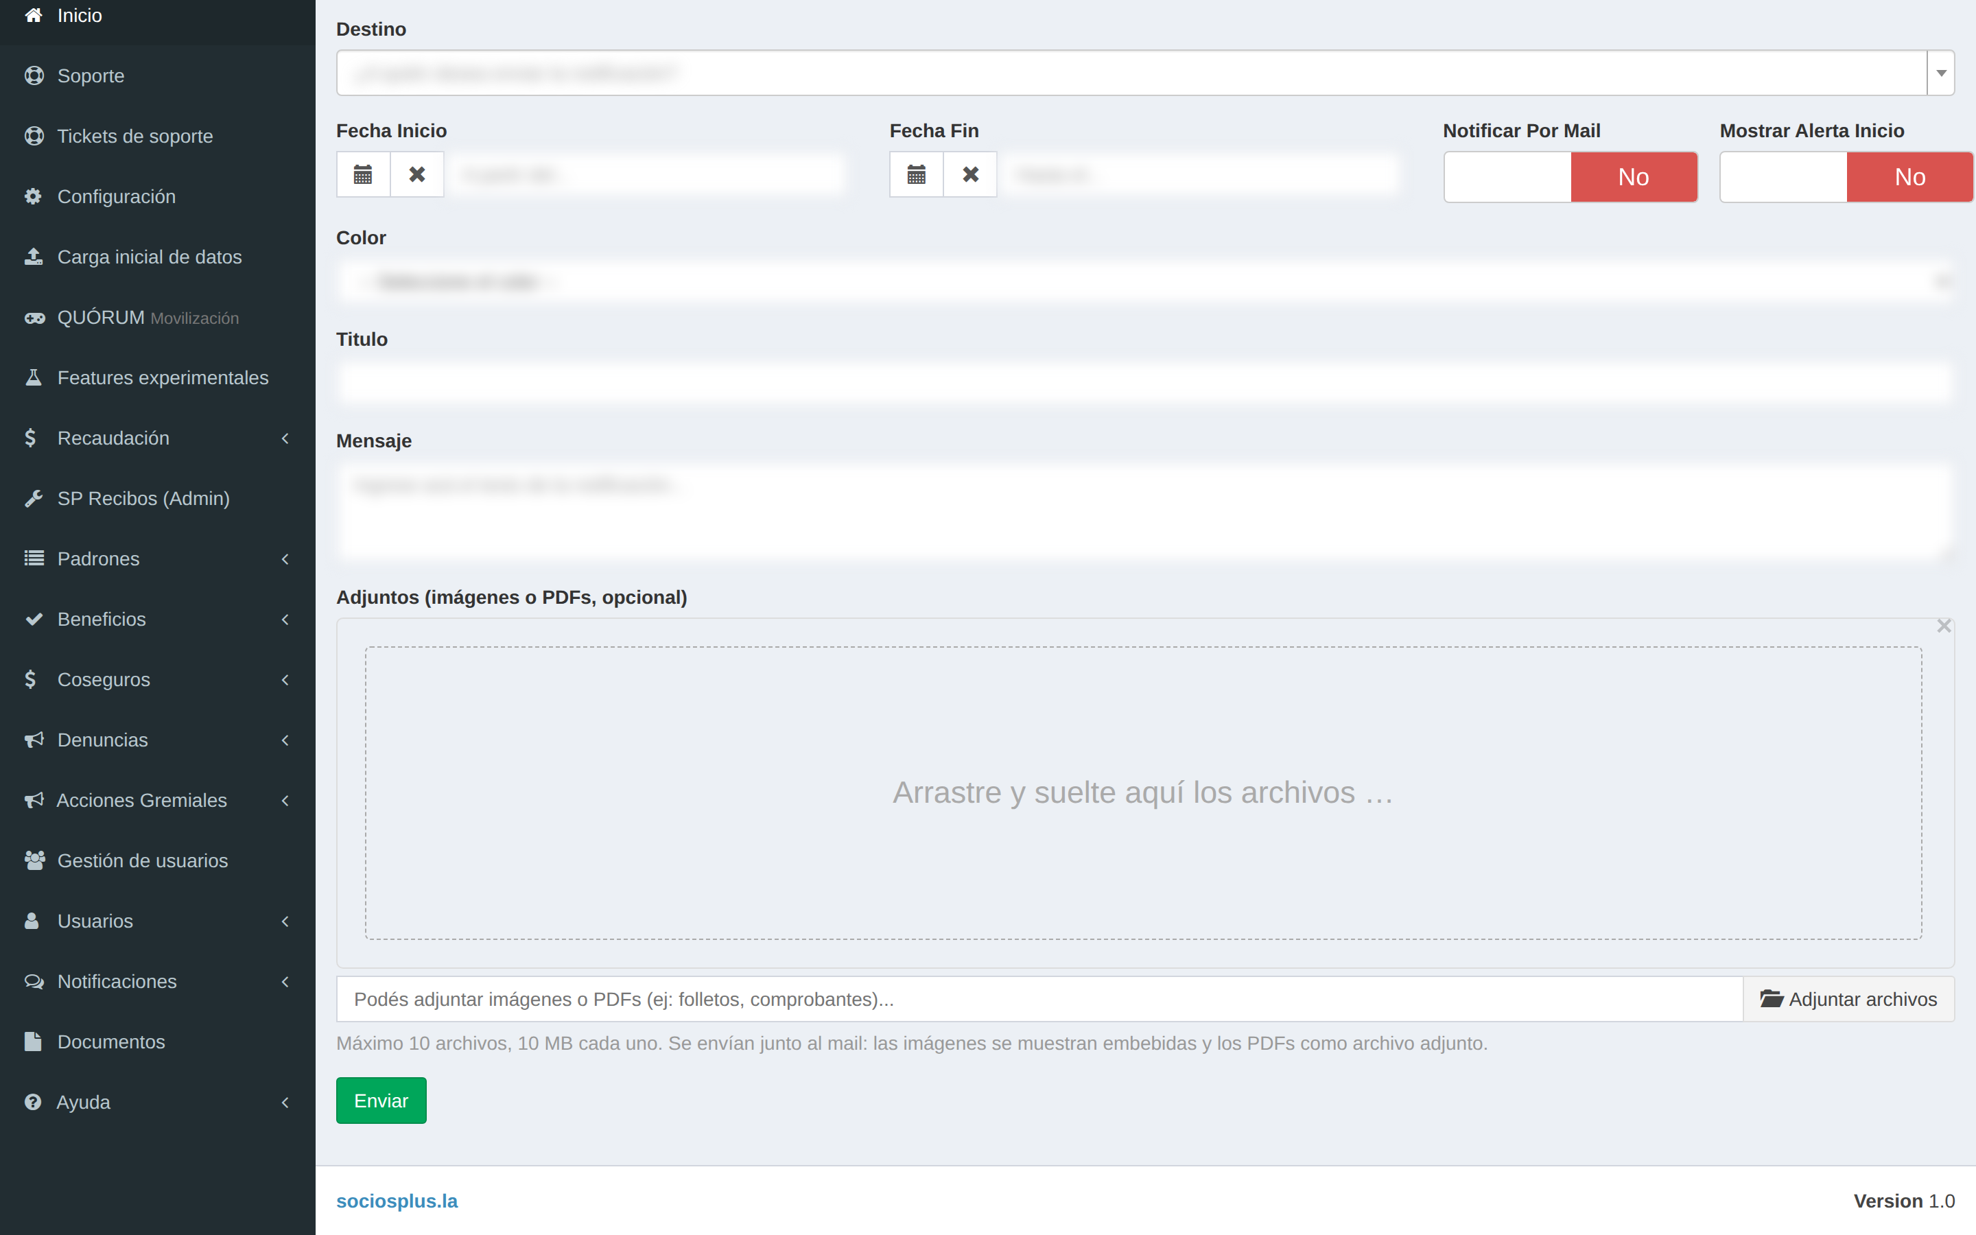Go to Tickets de soporte

pyautogui.click(x=158, y=136)
